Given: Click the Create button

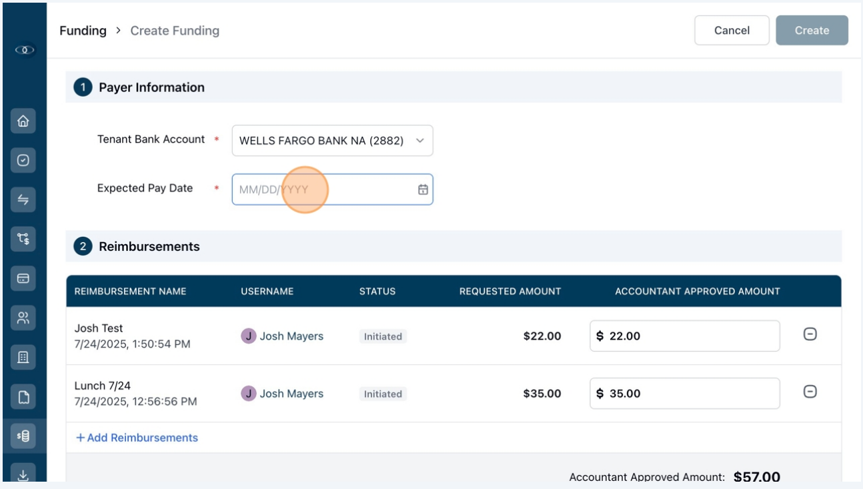Looking at the screenshot, I should click(812, 31).
